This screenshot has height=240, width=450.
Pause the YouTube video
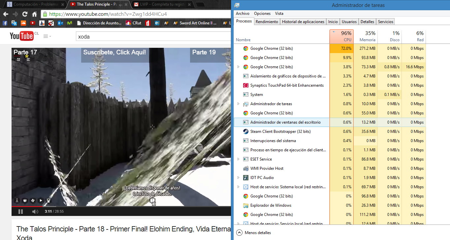[20, 211]
